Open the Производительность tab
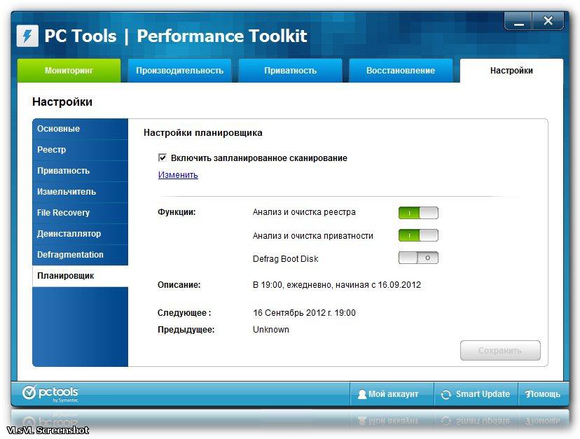580x439 pixels. (179, 71)
